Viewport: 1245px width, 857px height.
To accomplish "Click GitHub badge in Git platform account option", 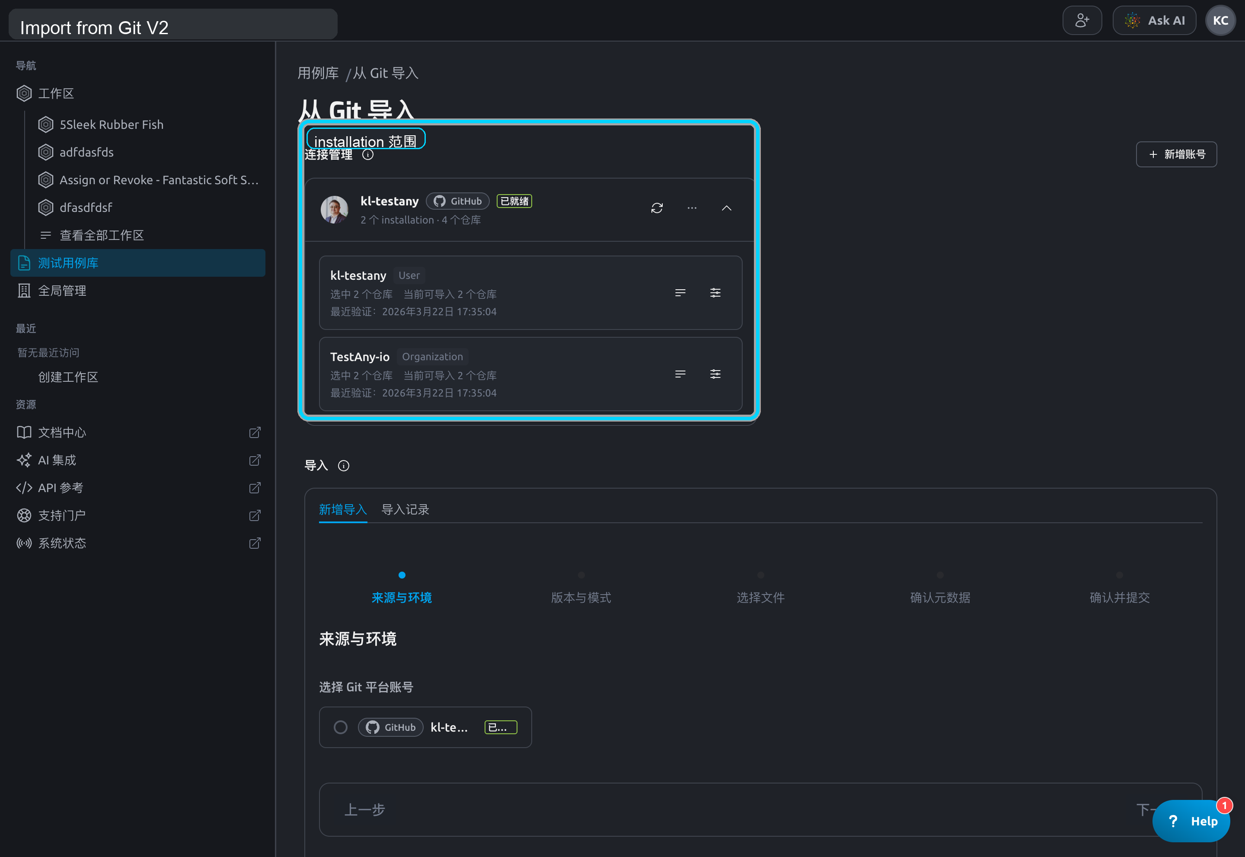I will (x=391, y=727).
